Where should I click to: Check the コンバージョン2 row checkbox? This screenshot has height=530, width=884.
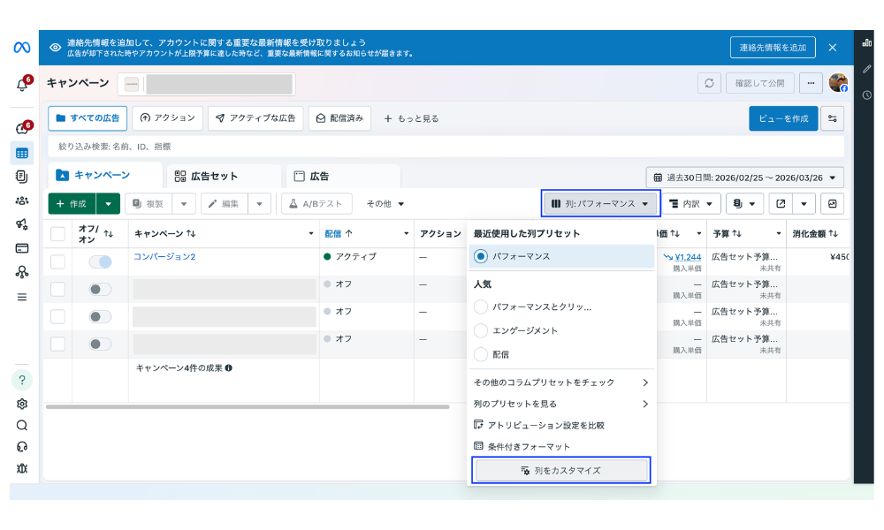tap(57, 261)
